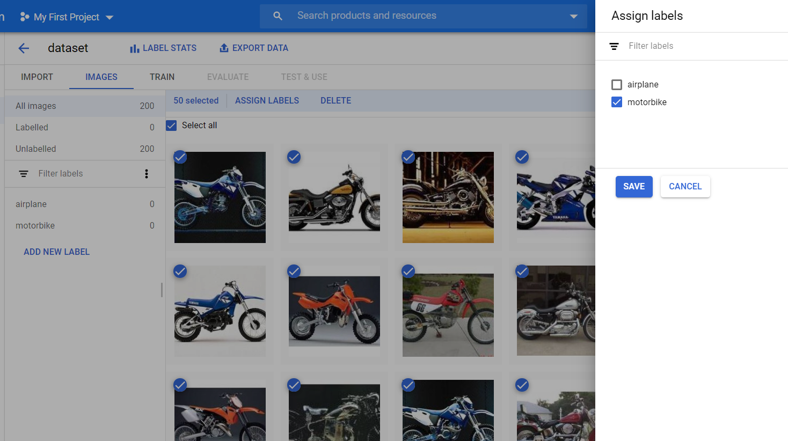Click the Label Stats bar chart icon
788x441 pixels.
134,48
